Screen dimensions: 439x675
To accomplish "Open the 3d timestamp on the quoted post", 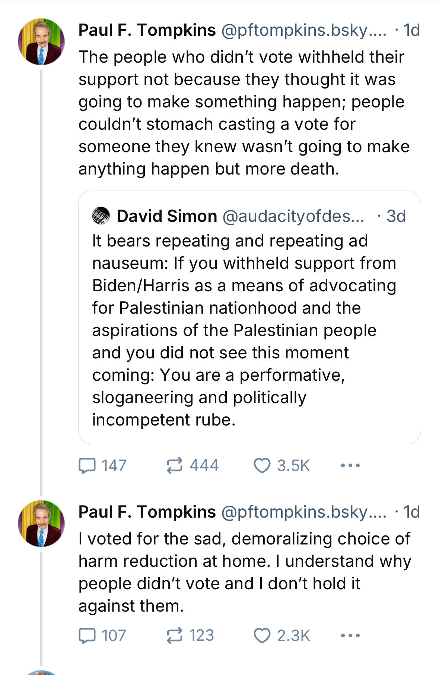I will [396, 216].
